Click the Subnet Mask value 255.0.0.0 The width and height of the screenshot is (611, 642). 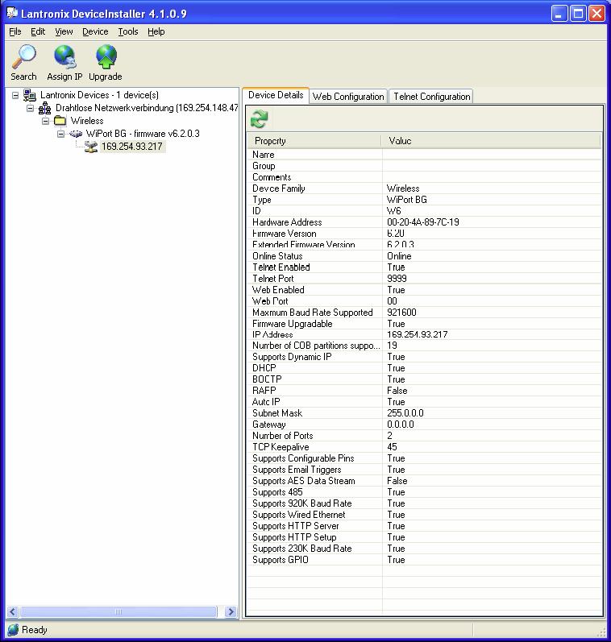click(405, 413)
